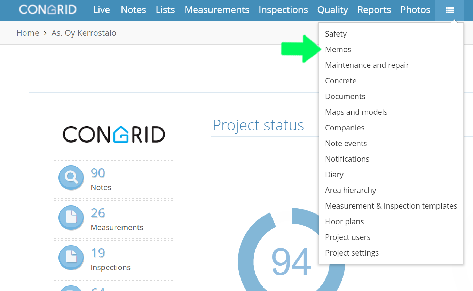The image size is (473, 291).
Task: Open Project settings entry
Action: (x=352, y=253)
